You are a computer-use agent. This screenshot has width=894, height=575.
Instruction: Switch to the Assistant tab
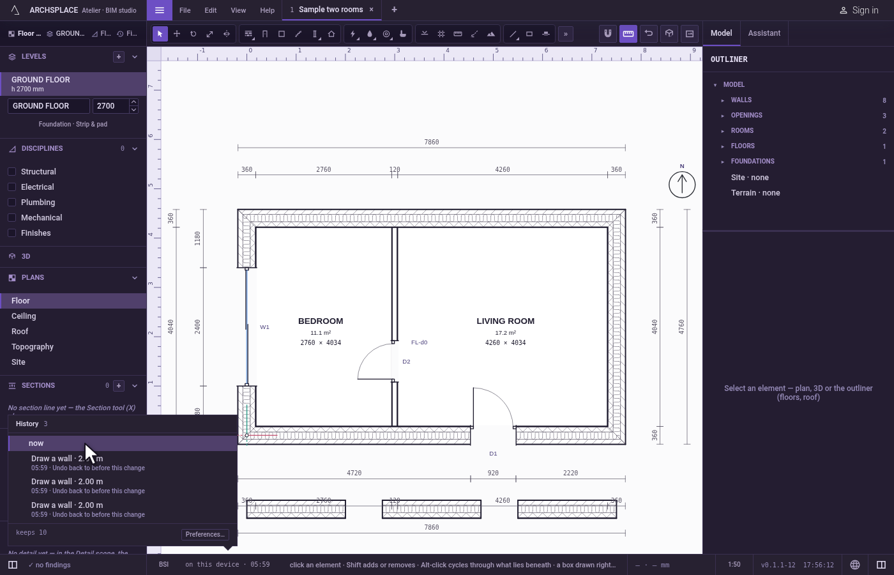pos(764,33)
